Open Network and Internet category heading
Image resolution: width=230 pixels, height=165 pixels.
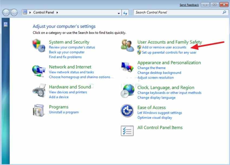(x=70, y=67)
